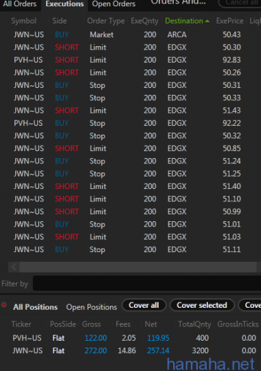Click the green sort arrow beside Destination
Viewport: 261px width, 371px height.
point(207,21)
